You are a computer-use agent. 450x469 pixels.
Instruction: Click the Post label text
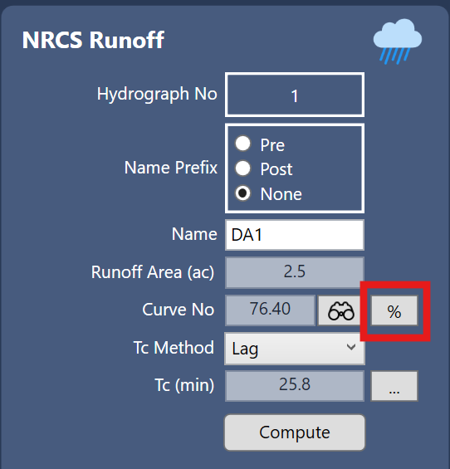coord(276,169)
